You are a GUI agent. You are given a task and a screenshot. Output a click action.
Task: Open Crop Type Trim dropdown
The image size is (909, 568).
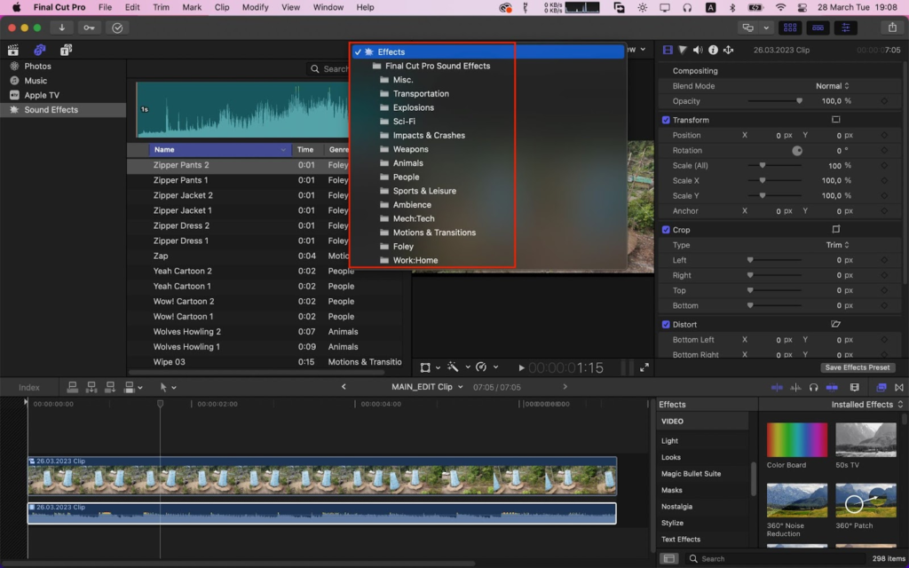tap(838, 245)
